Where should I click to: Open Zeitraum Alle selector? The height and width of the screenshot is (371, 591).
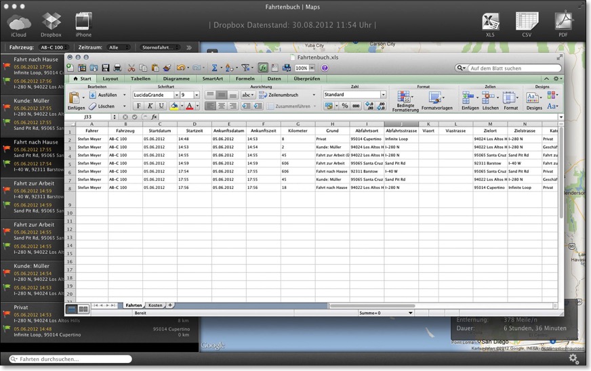(x=118, y=47)
